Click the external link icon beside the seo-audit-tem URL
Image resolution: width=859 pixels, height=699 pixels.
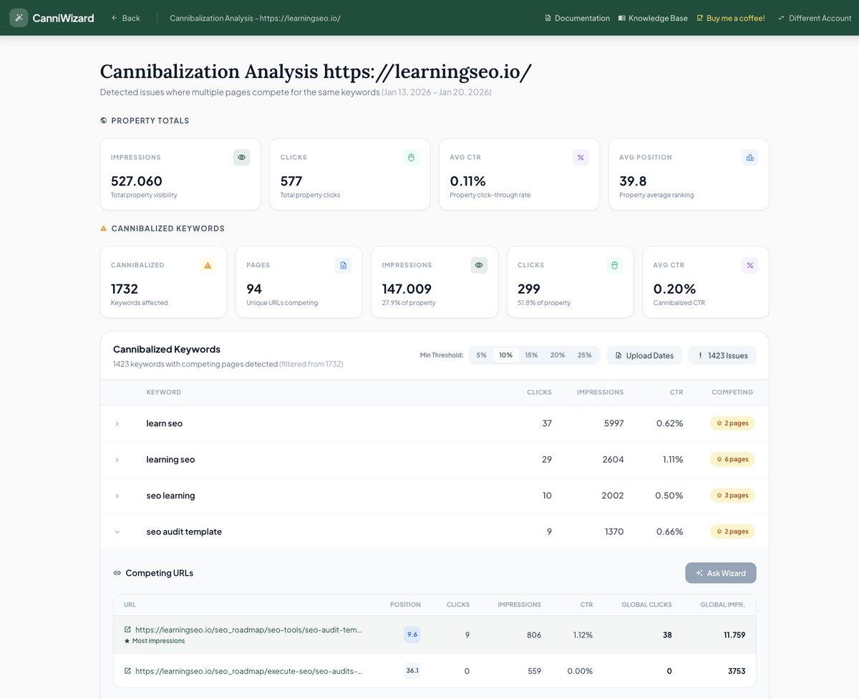127,630
